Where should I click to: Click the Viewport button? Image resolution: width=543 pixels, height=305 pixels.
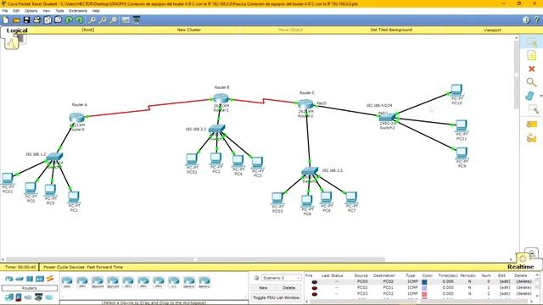[x=492, y=30]
